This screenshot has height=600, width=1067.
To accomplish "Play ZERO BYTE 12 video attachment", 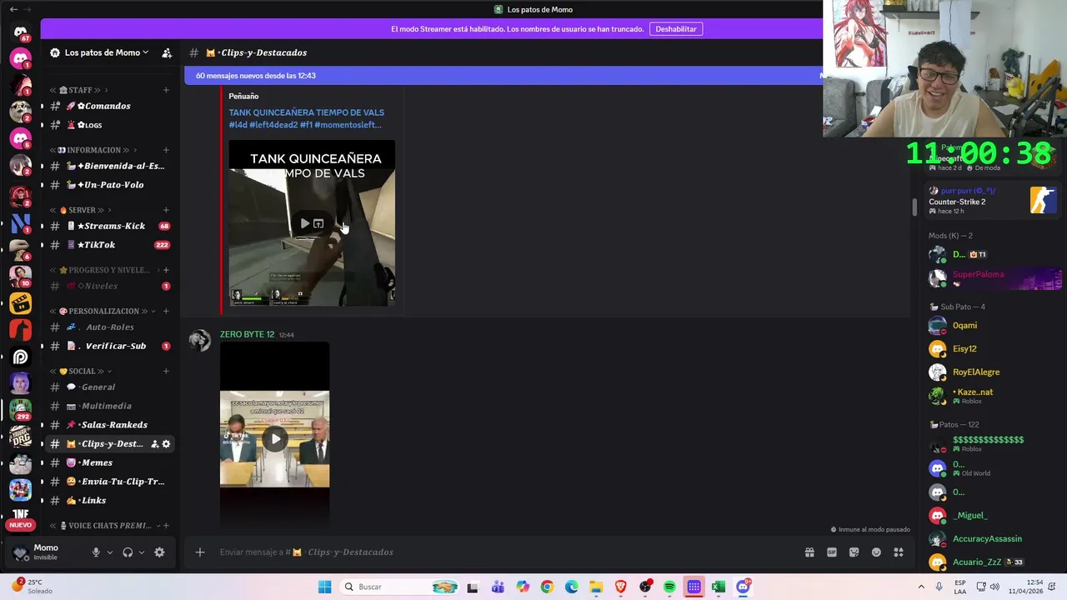I will [275, 438].
